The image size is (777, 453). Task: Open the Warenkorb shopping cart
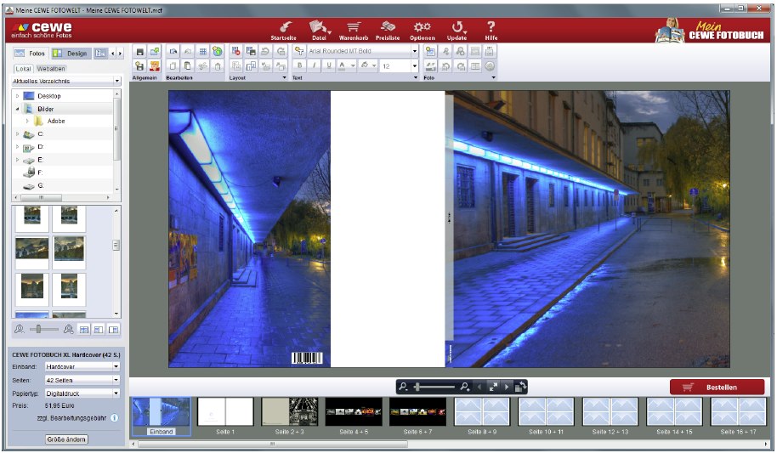click(353, 31)
